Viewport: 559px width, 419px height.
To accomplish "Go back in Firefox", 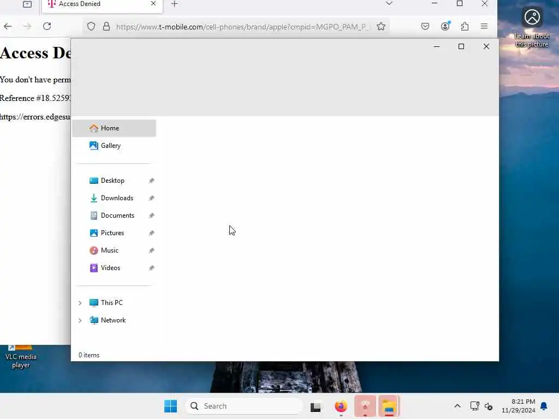I will (x=8, y=26).
